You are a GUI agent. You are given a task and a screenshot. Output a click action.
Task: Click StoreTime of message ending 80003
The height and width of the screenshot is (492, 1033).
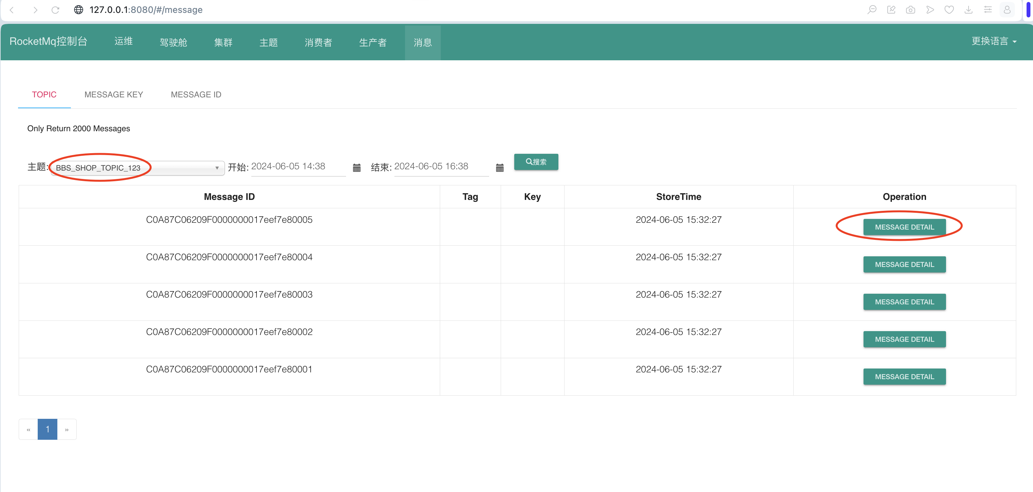pos(679,295)
